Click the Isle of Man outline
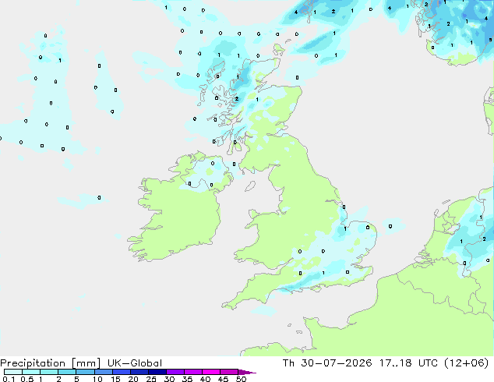This screenshot has height=382, width=494. [250, 186]
